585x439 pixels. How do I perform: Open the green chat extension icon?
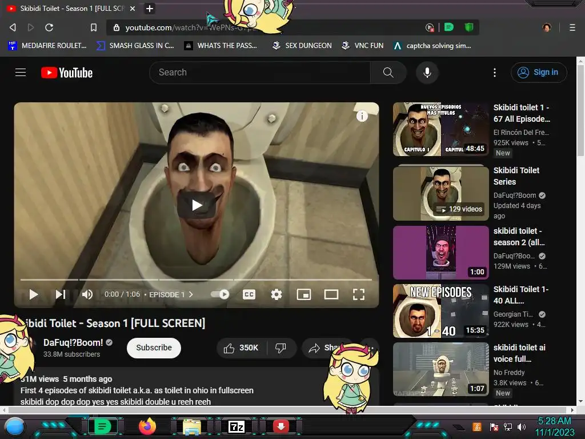[x=449, y=27]
